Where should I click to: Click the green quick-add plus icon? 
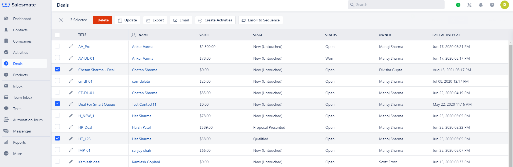click(458, 5)
